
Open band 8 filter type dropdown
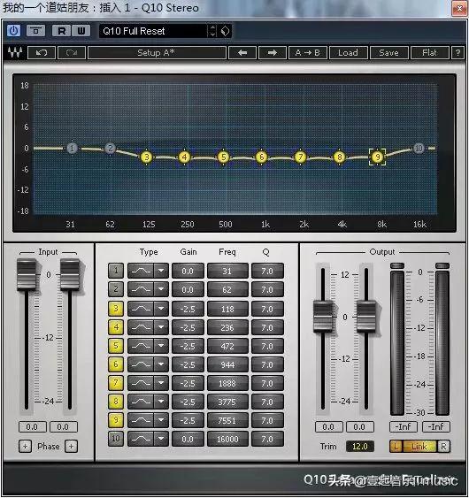pyautogui.click(x=161, y=402)
